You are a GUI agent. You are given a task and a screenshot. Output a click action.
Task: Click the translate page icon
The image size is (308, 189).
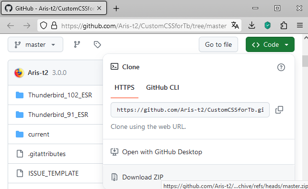[235, 25]
